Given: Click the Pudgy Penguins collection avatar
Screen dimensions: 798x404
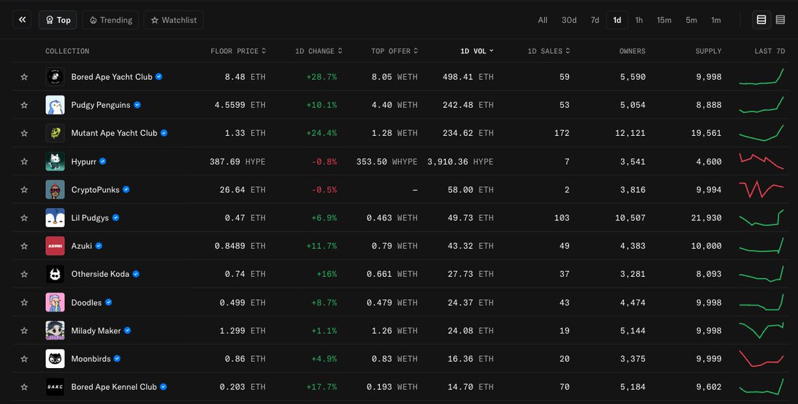Looking at the screenshot, I should (55, 104).
